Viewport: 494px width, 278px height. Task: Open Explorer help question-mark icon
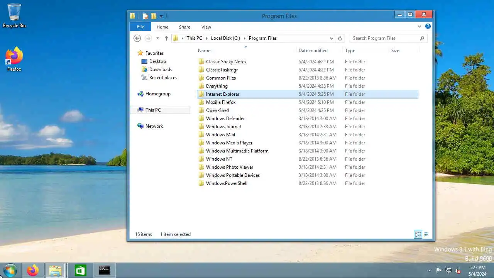click(428, 27)
